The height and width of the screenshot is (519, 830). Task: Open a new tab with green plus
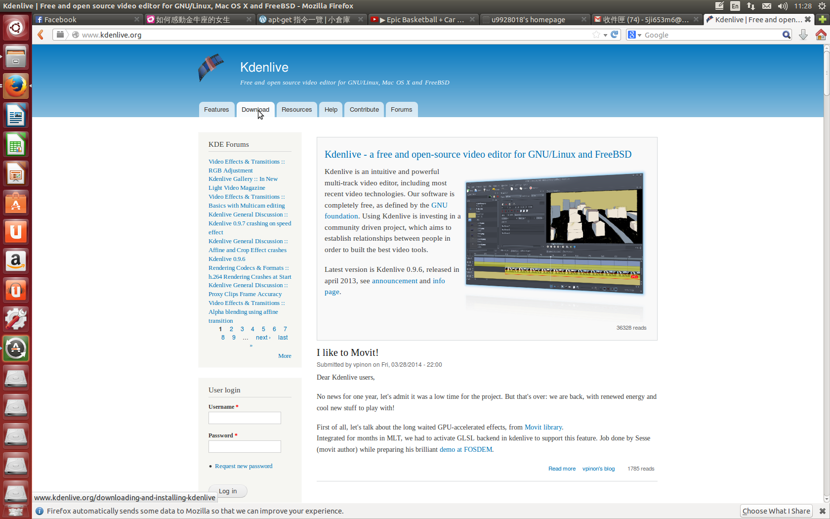[x=823, y=19]
